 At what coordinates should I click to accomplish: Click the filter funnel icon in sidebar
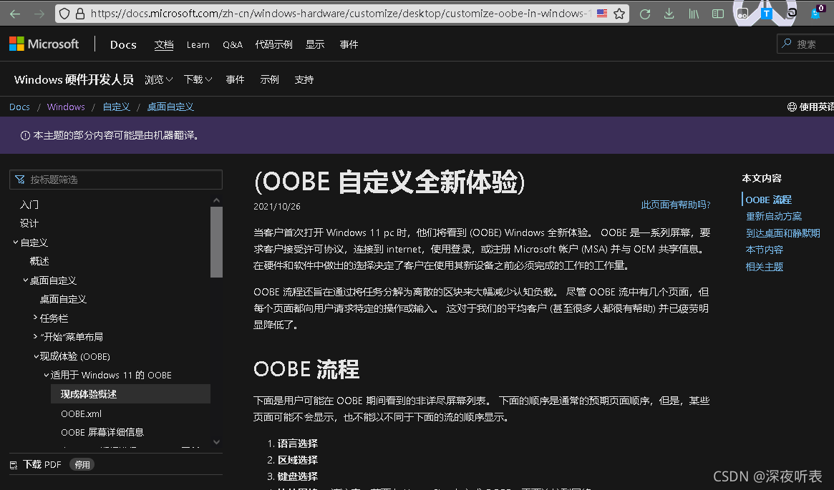coord(20,180)
